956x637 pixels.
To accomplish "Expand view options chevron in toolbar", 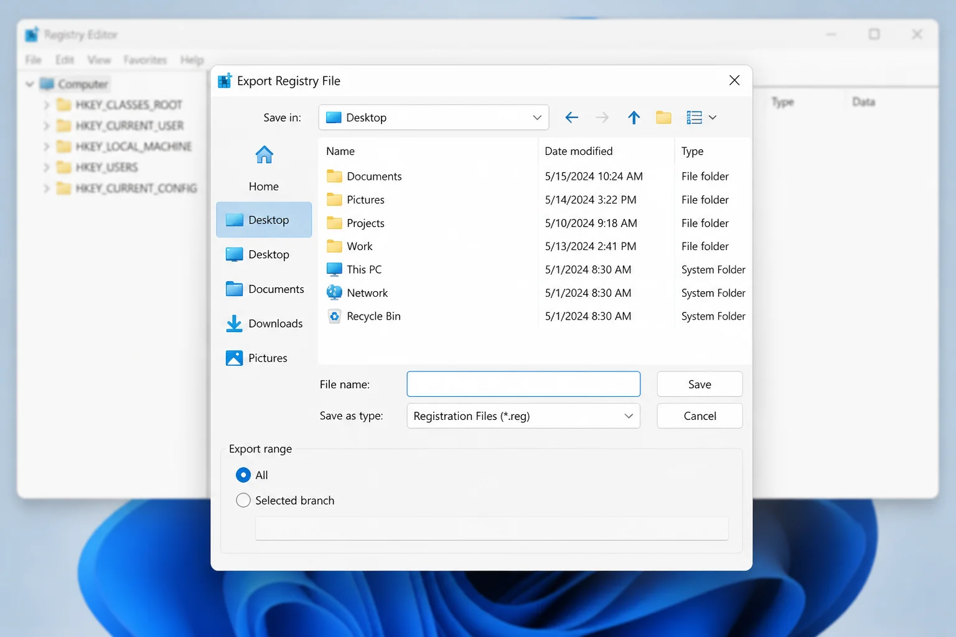I will point(713,118).
